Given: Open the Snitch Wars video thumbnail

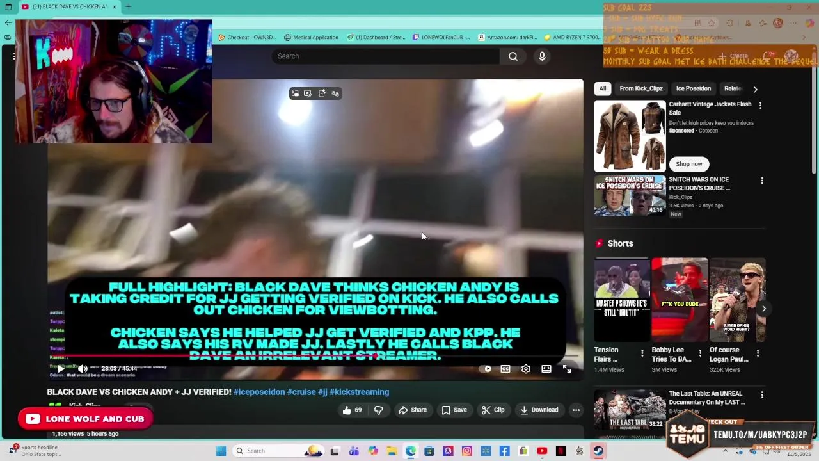Looking at the screenshot, I should [630, 196].
